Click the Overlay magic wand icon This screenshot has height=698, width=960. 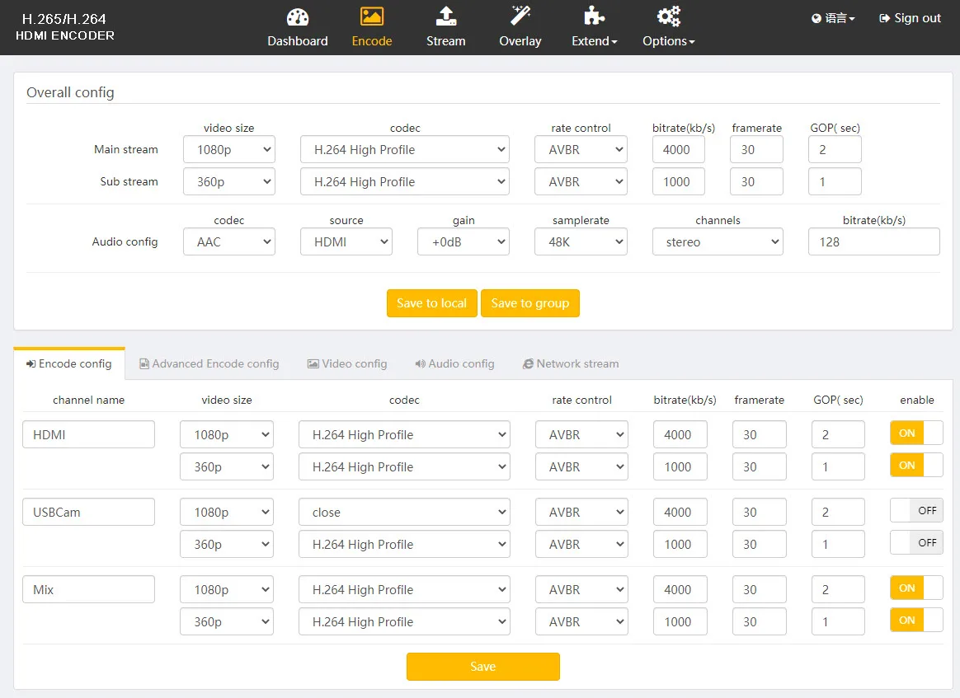click(520, 16)
